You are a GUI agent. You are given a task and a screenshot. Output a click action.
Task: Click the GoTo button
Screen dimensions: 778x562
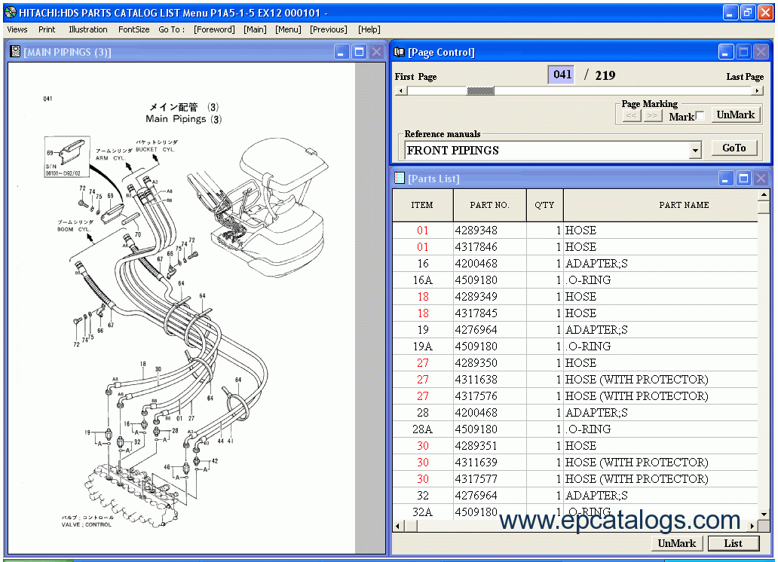coord(734,148)
